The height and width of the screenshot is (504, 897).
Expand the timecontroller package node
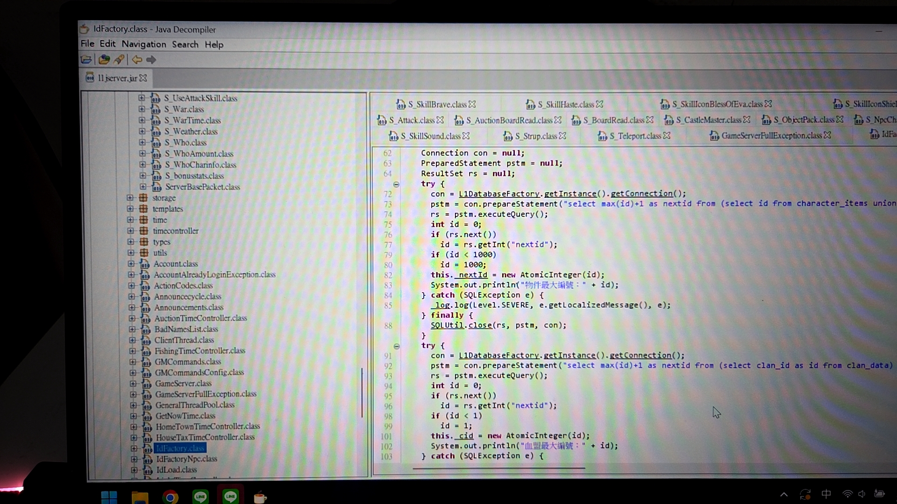130,231
